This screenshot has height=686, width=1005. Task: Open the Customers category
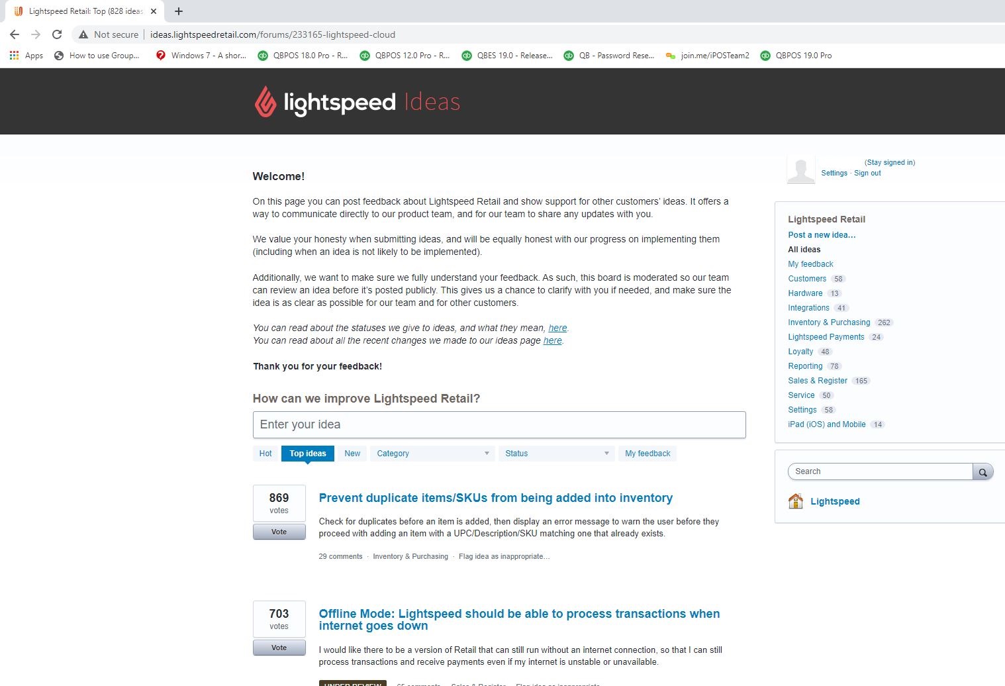click(807, 279)
